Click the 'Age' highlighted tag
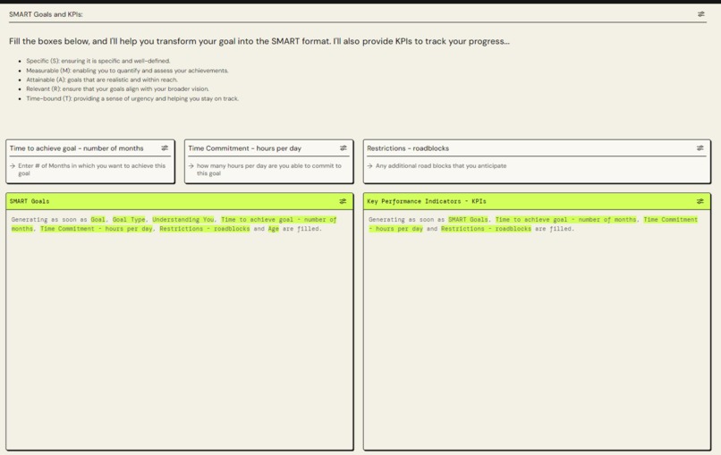 [x=274, y=229]
